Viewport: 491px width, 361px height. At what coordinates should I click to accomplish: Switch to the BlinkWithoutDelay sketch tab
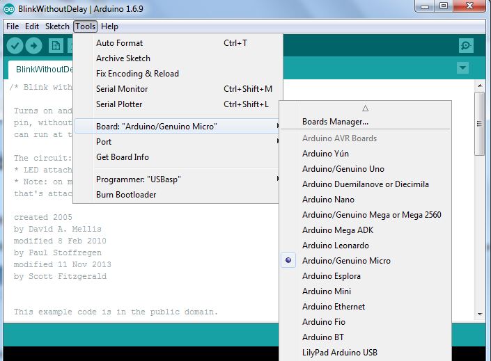40,70
